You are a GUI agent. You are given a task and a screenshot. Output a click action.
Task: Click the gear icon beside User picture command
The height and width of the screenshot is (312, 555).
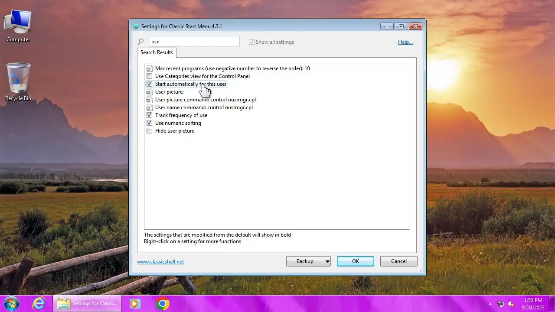tap(149, 100)
